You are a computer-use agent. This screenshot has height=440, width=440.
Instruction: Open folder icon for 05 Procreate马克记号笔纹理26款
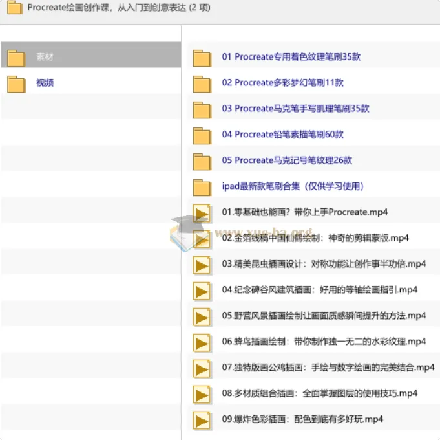(x=202, y=162)
